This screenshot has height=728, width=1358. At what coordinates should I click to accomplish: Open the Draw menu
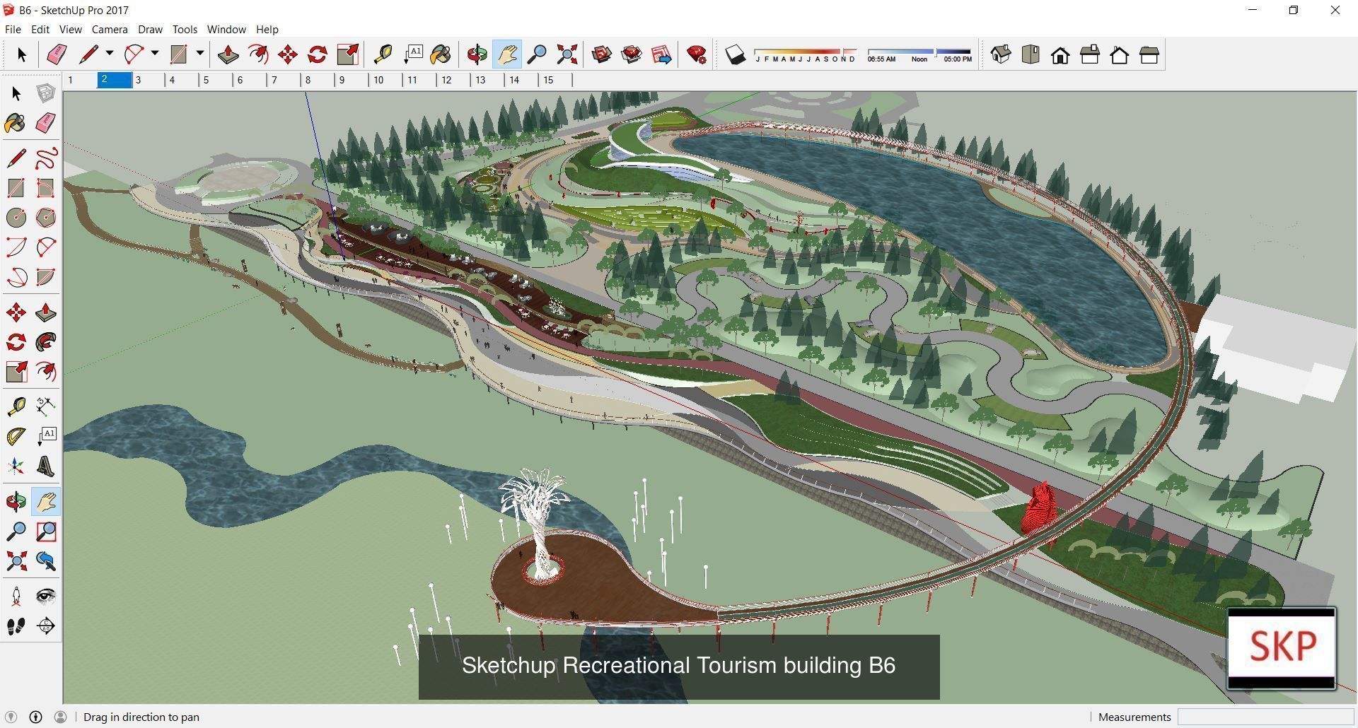pyautogui.click(x=150, y=29)
